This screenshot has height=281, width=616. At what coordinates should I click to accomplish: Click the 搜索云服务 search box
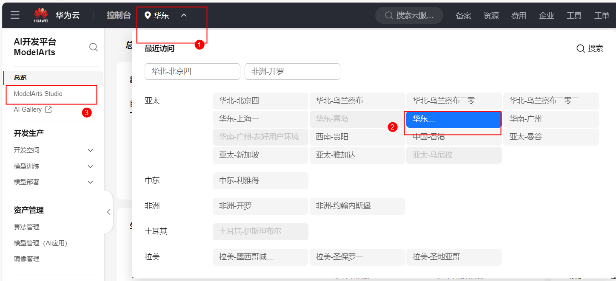click(x=409, y=15)
